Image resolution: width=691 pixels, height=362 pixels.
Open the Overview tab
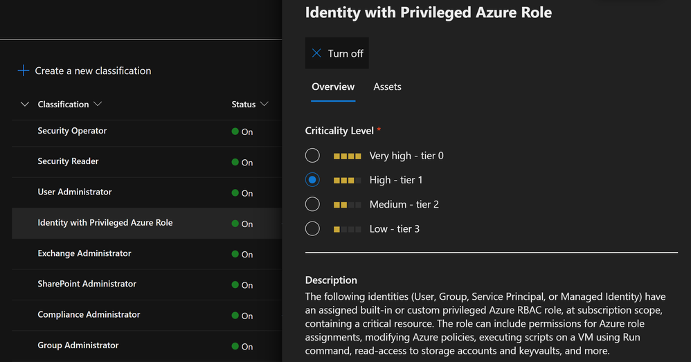tap(333, 87)
